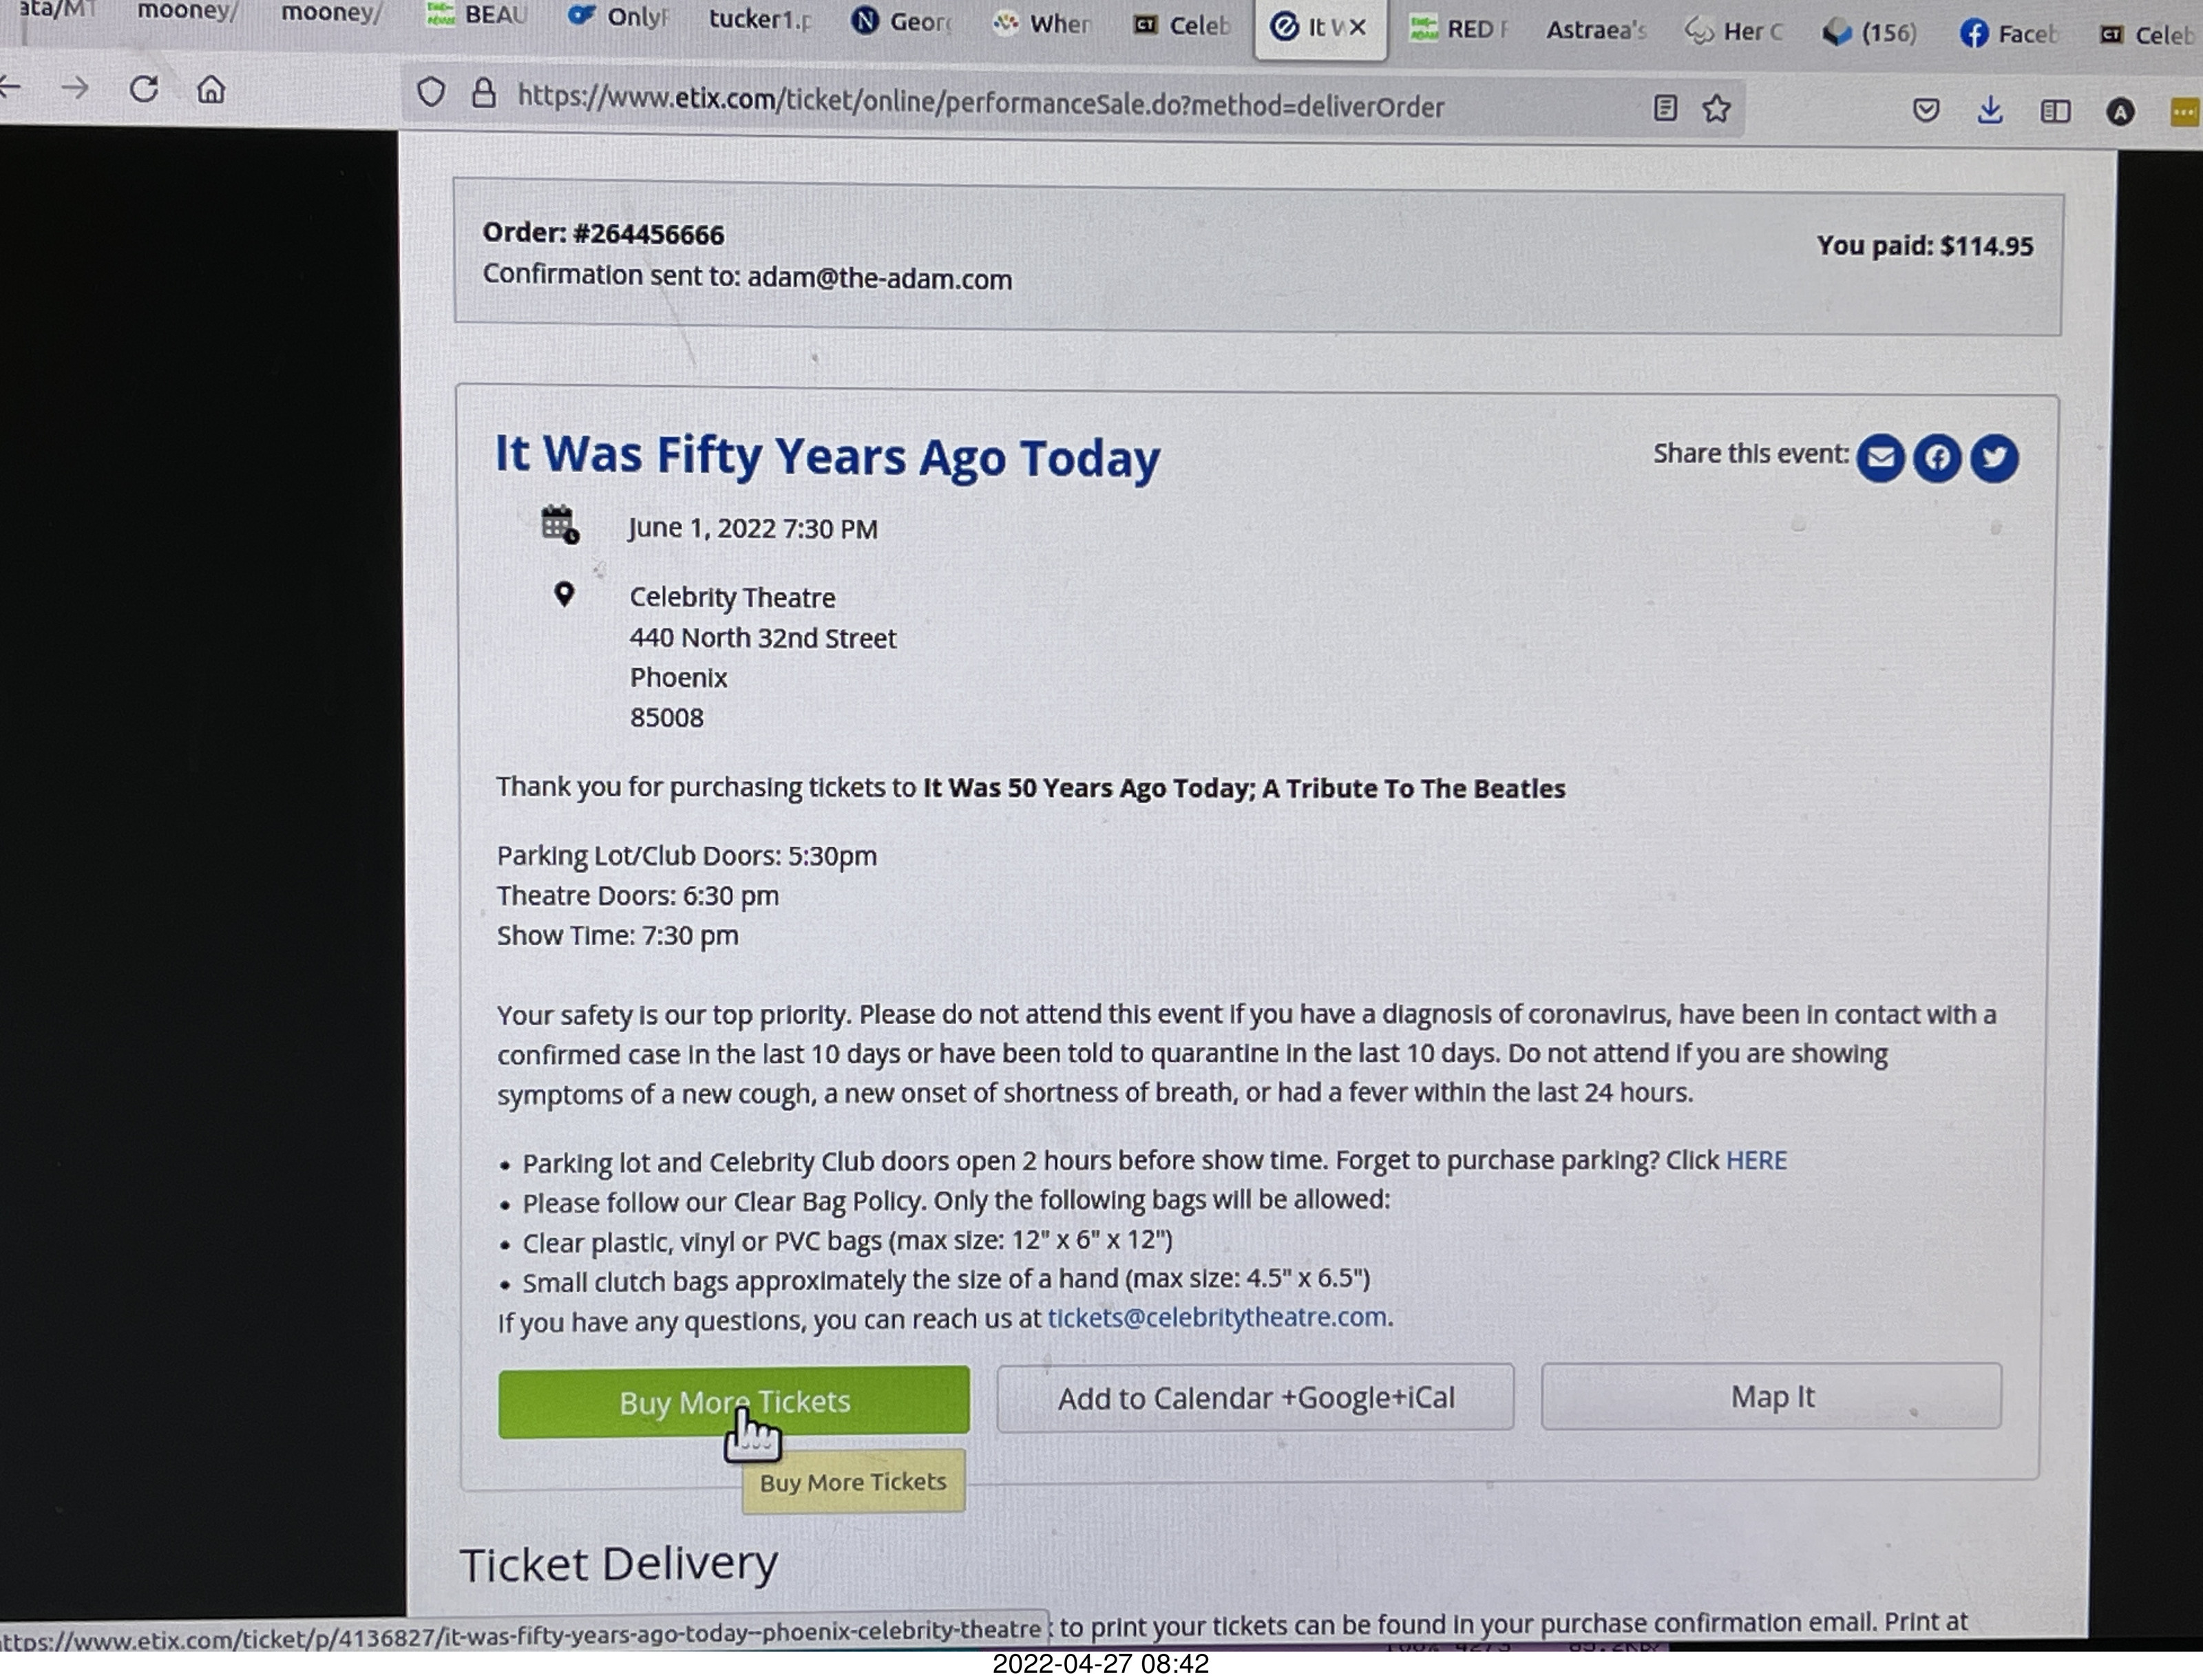Viewport: 2203px width, 1680px height.
Task: Share event via email icon
Action: pos(1880,458)
